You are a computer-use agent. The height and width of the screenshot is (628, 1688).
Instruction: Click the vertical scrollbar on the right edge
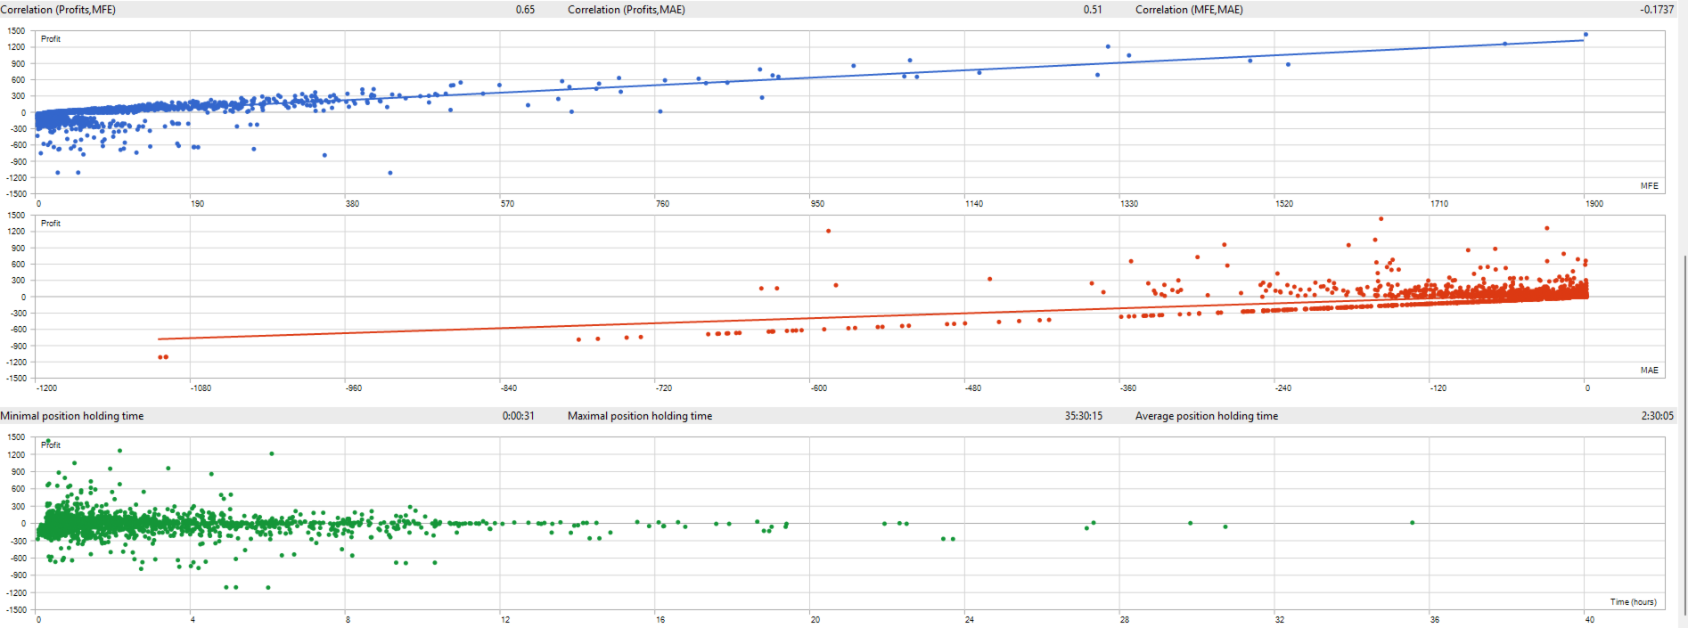[1684, 436]
